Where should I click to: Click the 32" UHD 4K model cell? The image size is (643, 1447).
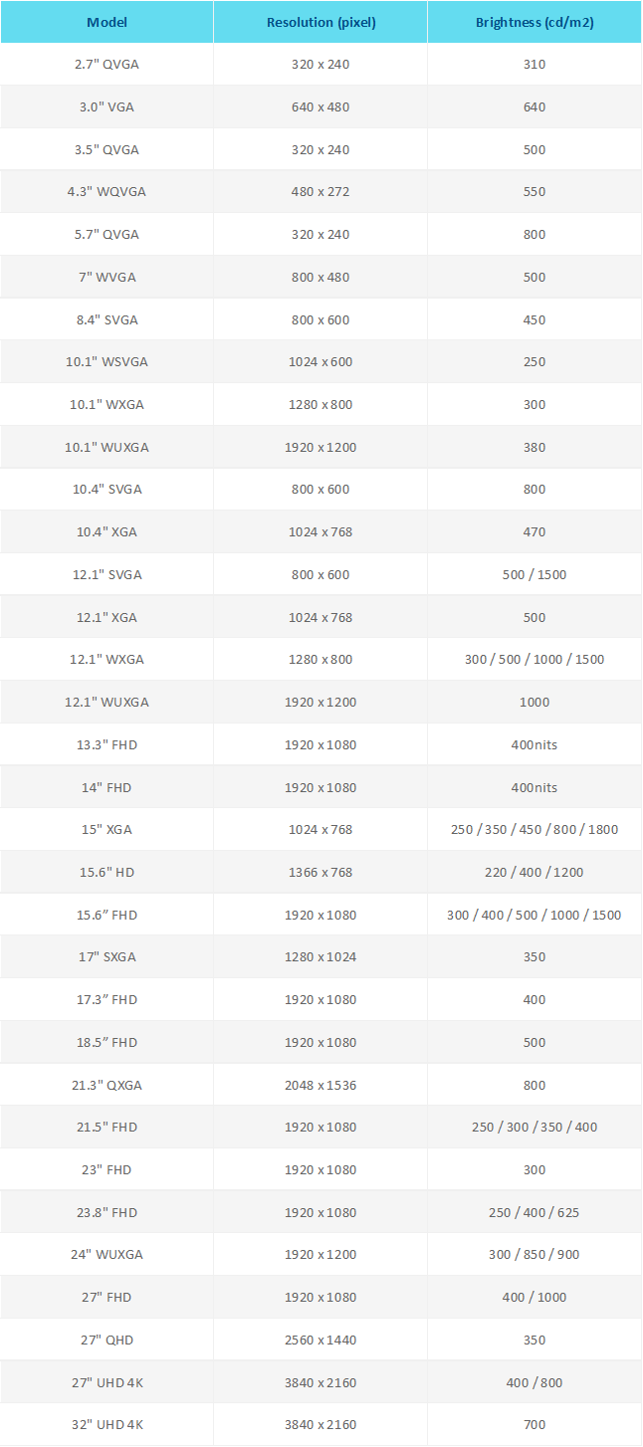(x=107, y=1425)
